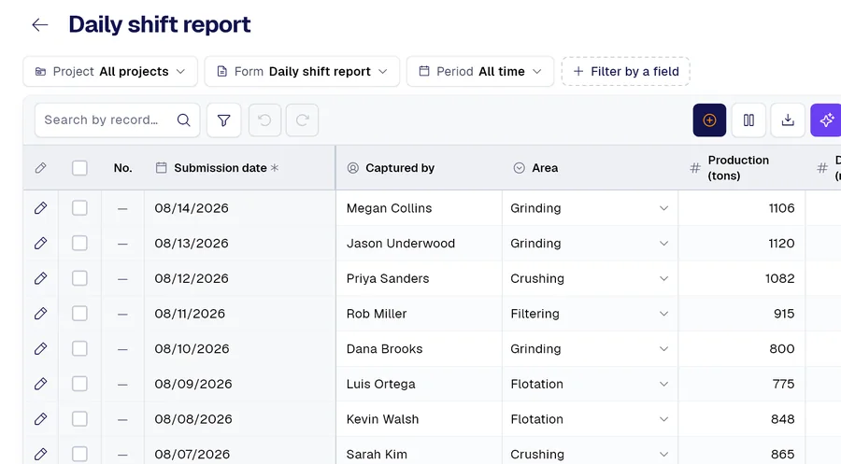Image resolution: width=841 pixels, height=464 pixels.
Task: Open the Form Daily shift report dropdown
Action: tap(302, 71)
